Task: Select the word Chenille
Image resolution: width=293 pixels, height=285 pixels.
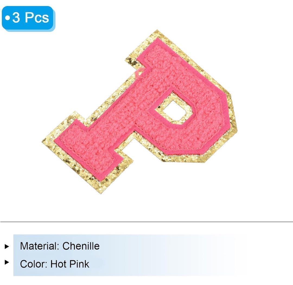Action: pyautogui.click(x=81, y=246)
